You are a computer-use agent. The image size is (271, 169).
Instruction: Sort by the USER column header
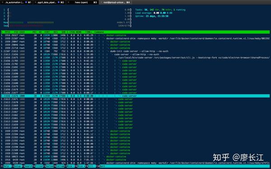point(22,32)
